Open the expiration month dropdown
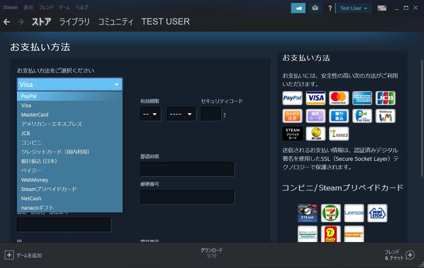 point(151,114)
